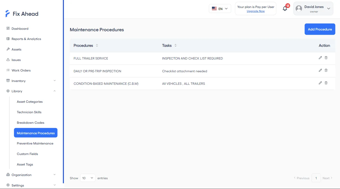Click the Issues warning icon
This screenshot has height=189, width=340.
point(8,60)
